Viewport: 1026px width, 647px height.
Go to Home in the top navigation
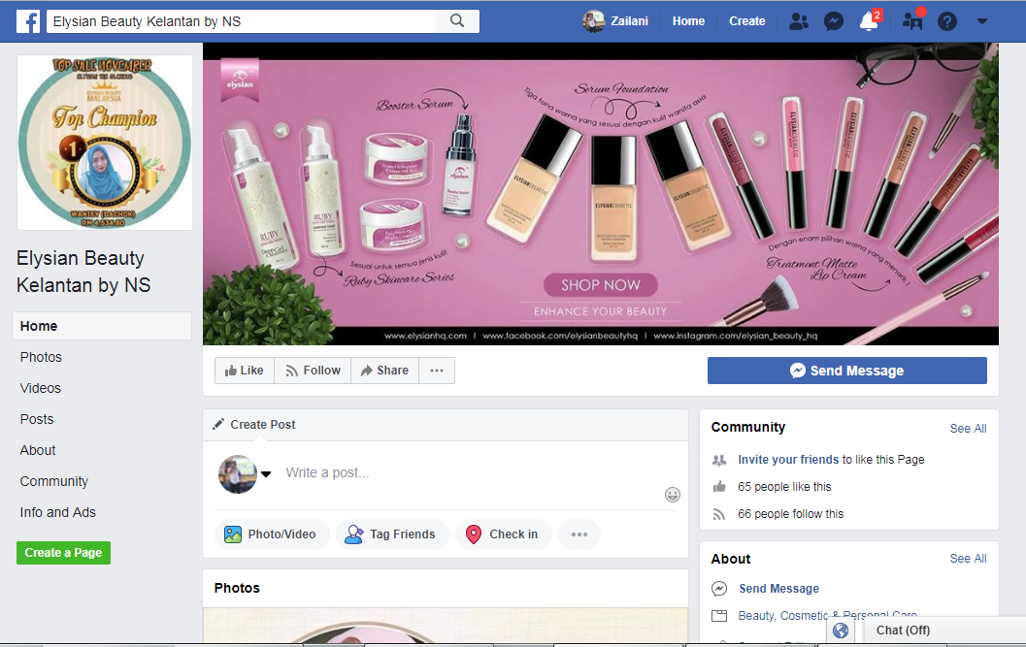(688, 21)
